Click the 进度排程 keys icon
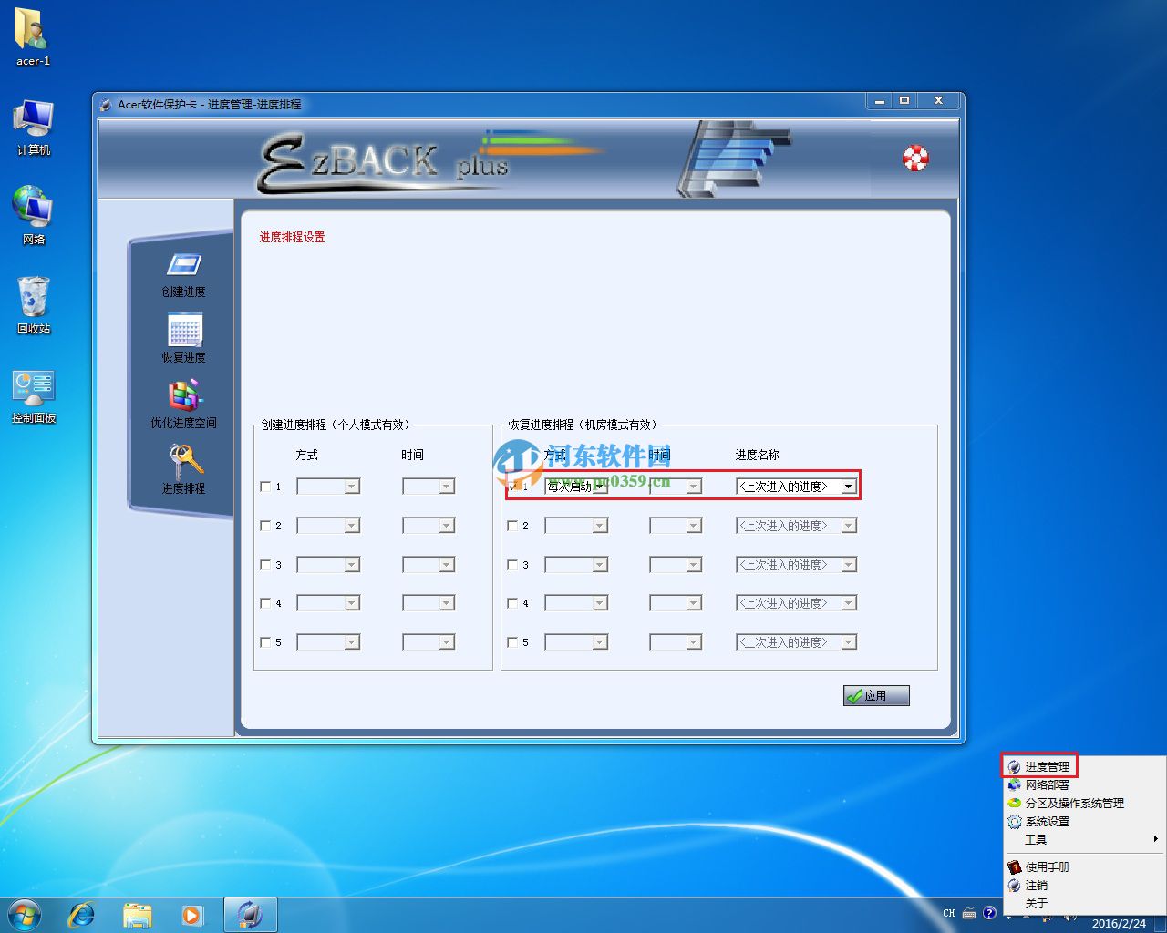Screen dimensions: 1167x933 (184, 461)
